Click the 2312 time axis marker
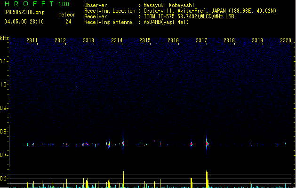This screenshot has width=296, height=188. point(60,40)
